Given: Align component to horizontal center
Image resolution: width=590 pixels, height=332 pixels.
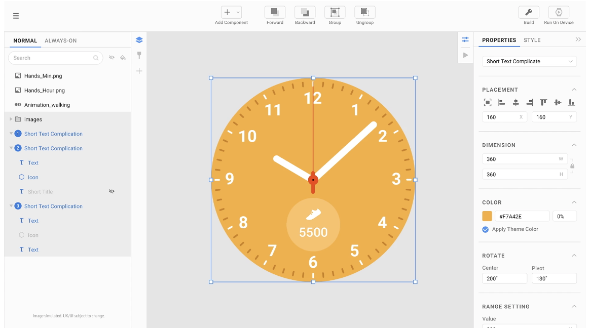Looking at the screenshot, I should (515, 102).
